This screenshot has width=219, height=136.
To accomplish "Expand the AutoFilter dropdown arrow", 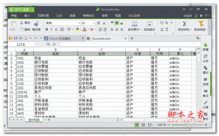I will click(207, 29).
